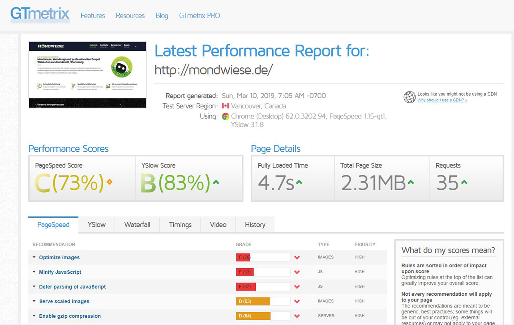This screenshot has width=514, height=325.
Task: Click the GRADE column header
Action: coord(243,245)
